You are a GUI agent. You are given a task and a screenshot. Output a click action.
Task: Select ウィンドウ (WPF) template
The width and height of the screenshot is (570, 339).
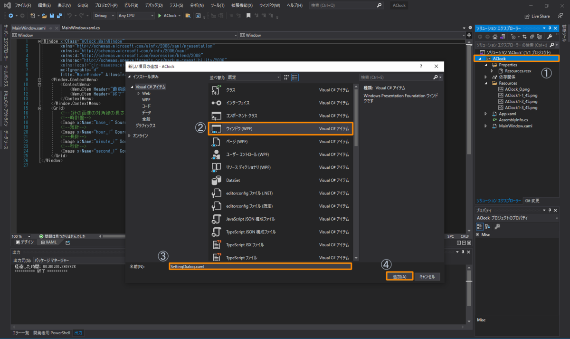[281, 129]
